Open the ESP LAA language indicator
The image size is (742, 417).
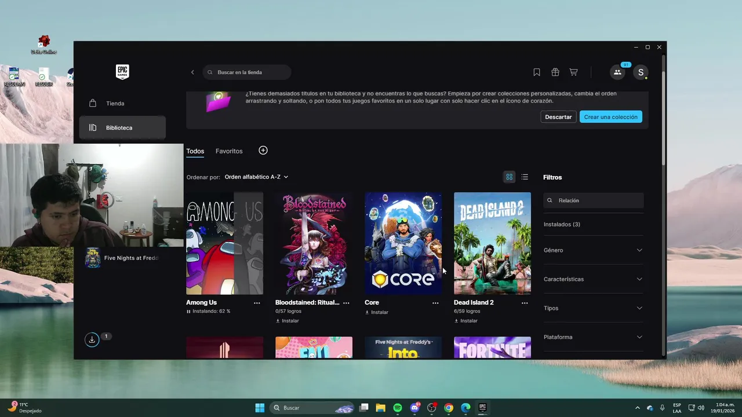click(x=677, y=408)
